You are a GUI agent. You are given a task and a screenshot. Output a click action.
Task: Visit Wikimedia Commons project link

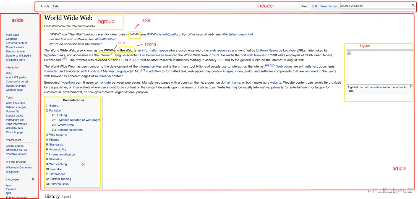pyautogui.click(x=19, y=168)
